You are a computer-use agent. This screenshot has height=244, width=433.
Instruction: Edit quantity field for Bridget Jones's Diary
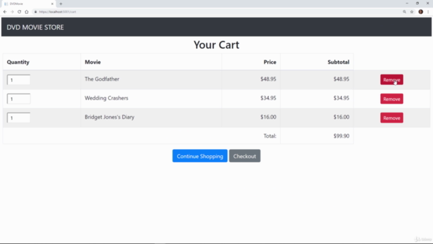pyautogui.click(x=18, y=118)
